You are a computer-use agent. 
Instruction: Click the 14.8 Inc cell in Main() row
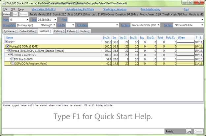pyautogui.click(x=115, y=64)
